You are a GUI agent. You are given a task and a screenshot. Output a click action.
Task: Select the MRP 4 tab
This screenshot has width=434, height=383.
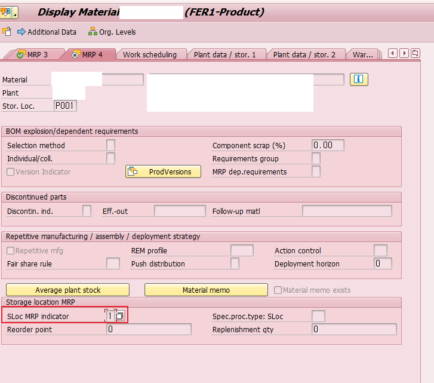(87, 54)
